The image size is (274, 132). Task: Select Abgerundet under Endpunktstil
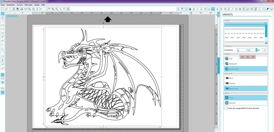point(246,89)
